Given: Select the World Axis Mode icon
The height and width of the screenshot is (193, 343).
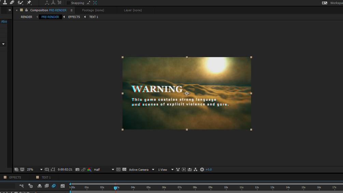Looking at the screenshot, I should [x=53, y=3].
